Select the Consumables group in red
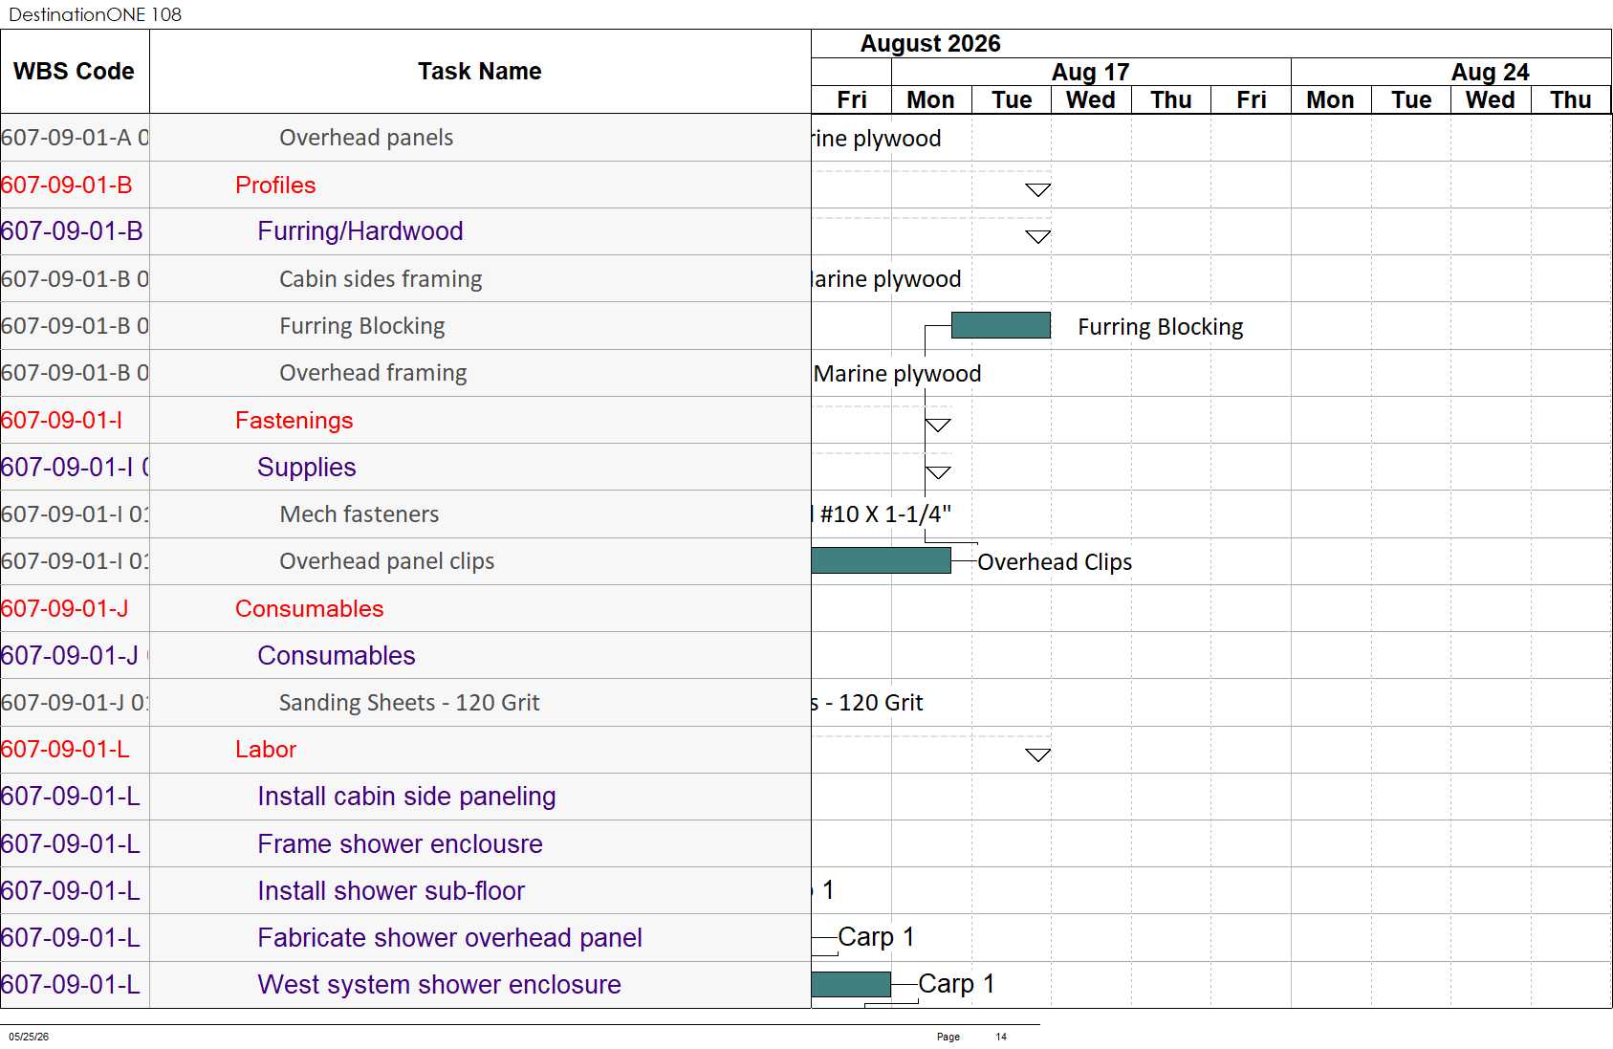This screenshot has height=1049, width=1613. [x=309, y=608]
